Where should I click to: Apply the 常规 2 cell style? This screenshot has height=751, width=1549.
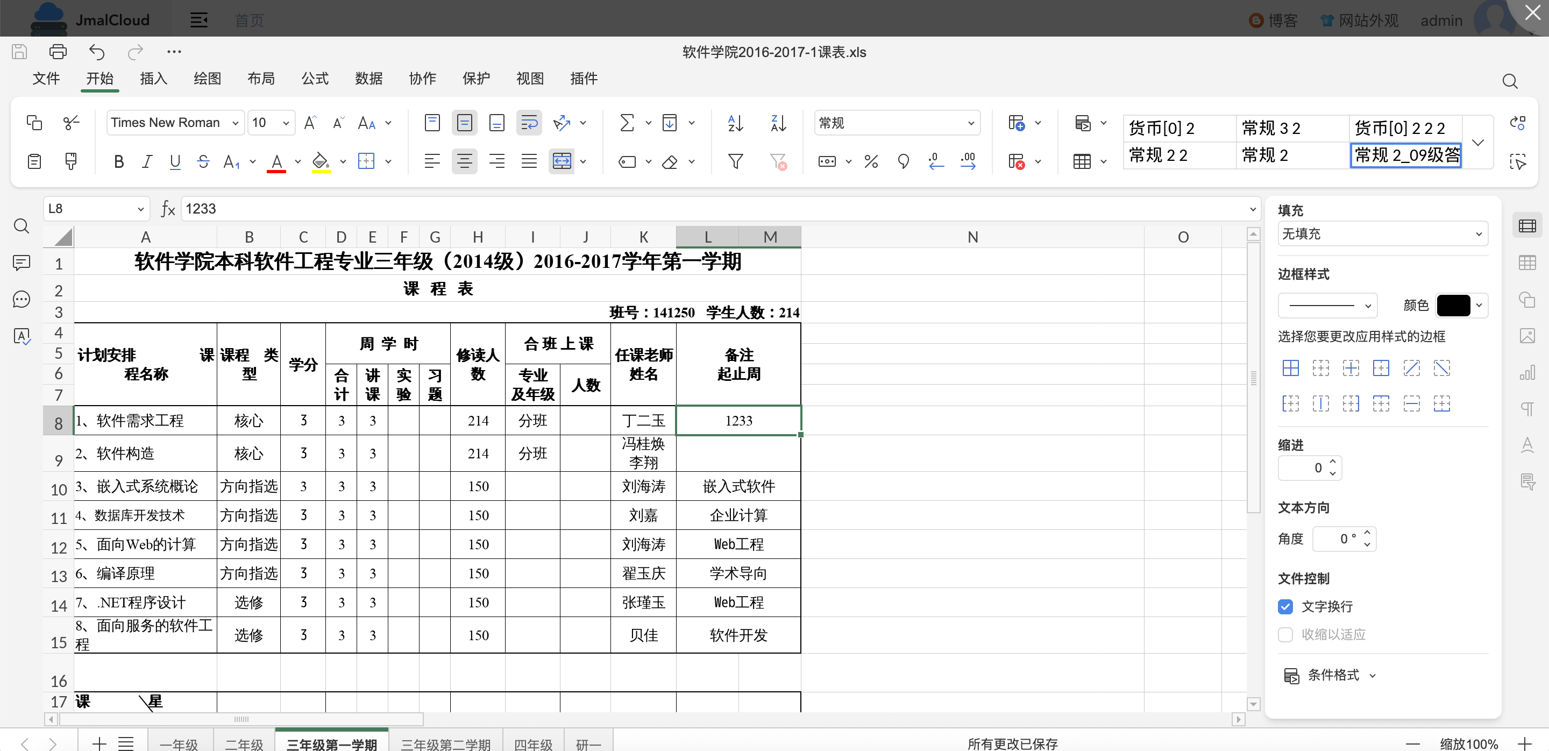click(x=1290, y=155)
